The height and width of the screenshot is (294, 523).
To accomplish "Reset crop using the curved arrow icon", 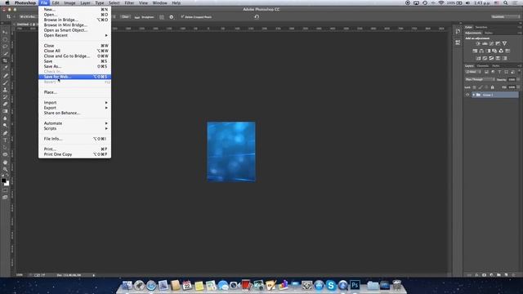I will coord(257,16).
